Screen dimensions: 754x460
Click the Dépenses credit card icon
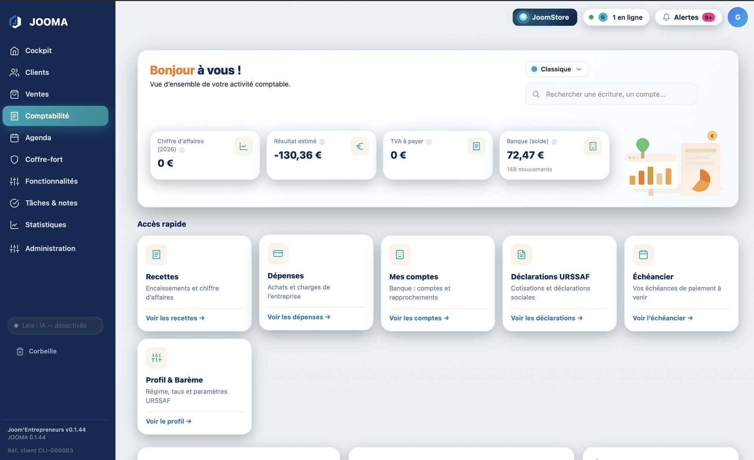278,254
